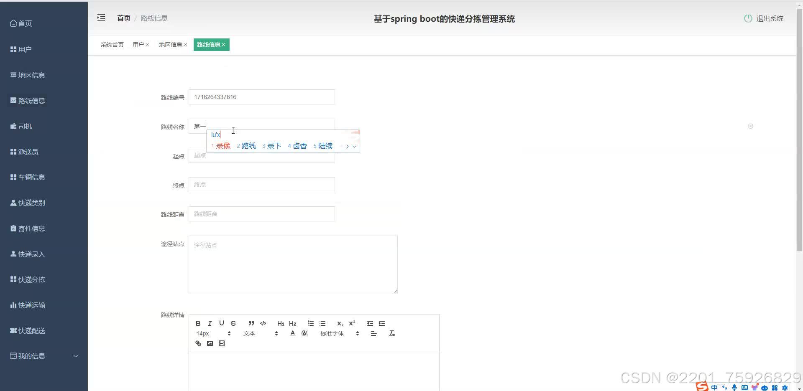Apply Heading 2 (H2) format
The width and height of the screenshot is (803, 391).
click(x=292, y=323)
